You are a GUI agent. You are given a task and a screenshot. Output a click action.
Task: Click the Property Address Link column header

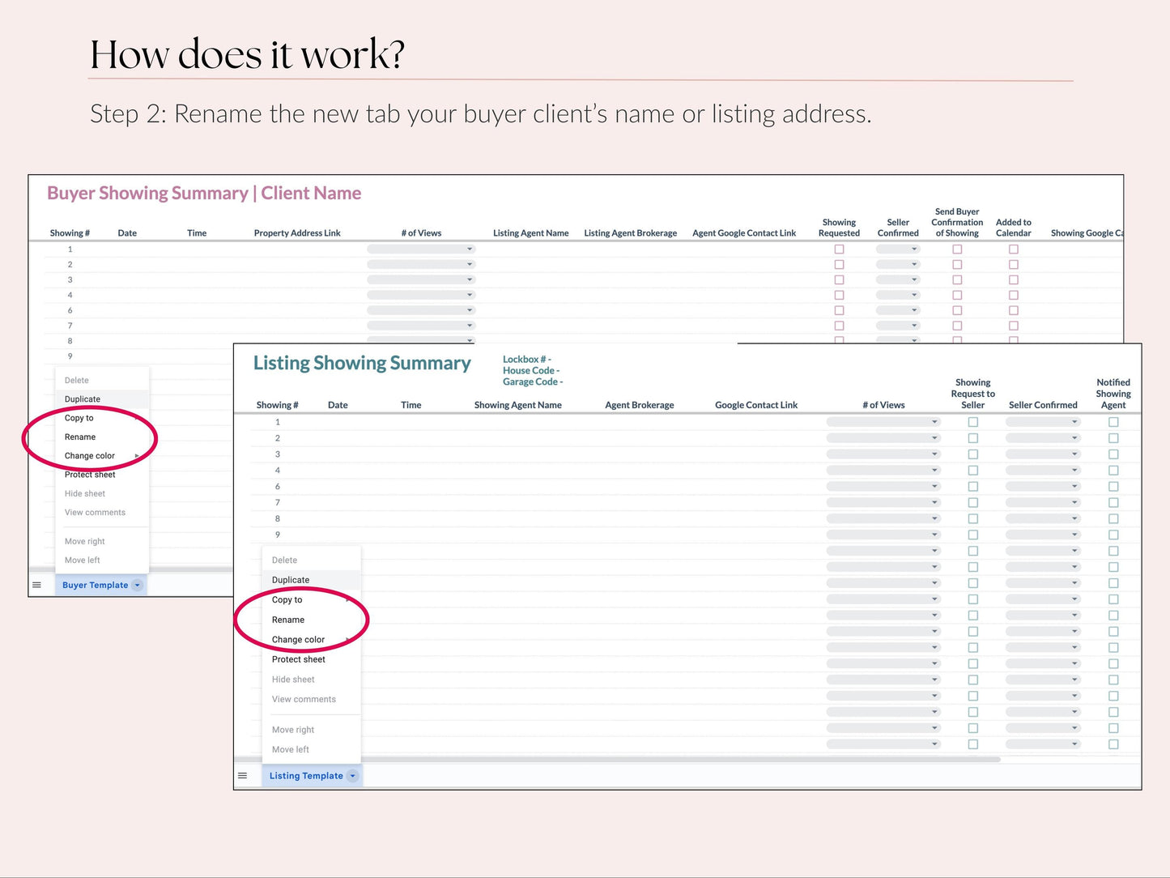point(297,233)
